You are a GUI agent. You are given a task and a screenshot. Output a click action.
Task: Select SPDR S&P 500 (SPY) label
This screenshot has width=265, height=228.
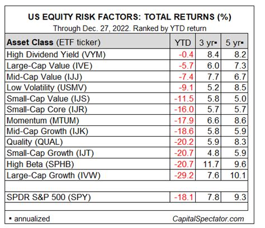[x=49, y=197]
